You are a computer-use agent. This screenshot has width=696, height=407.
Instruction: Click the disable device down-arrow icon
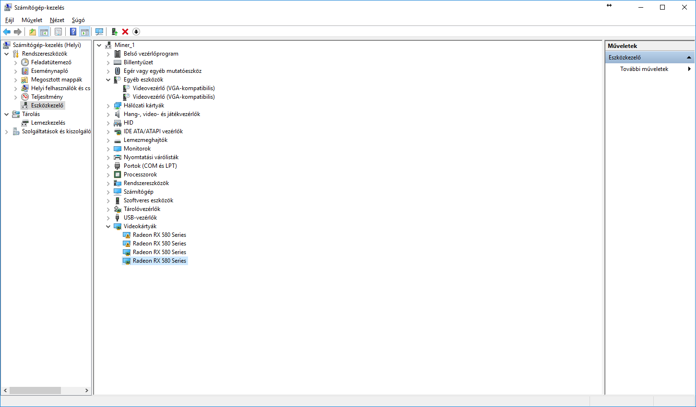(136, 32)
